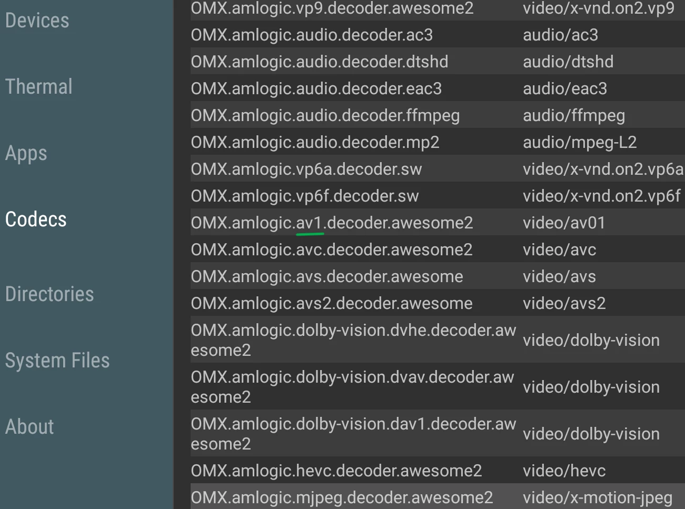Click the OMX.amlogic.audio.decoder.dtshd codec entry
The width and height of the screenshot is (685, 509).
319,62
